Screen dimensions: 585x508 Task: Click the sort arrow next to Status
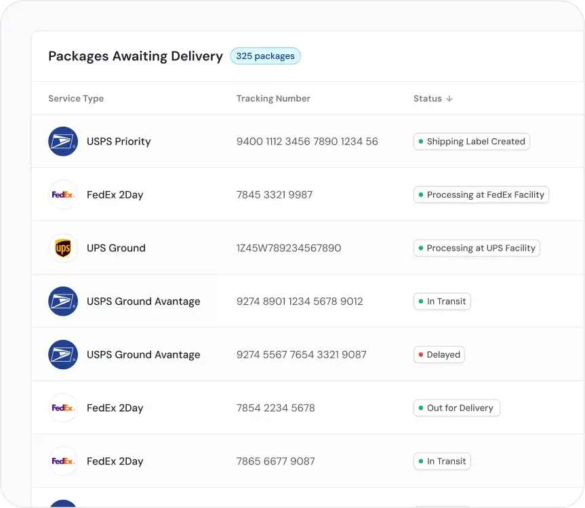click(x=449, y=99)
